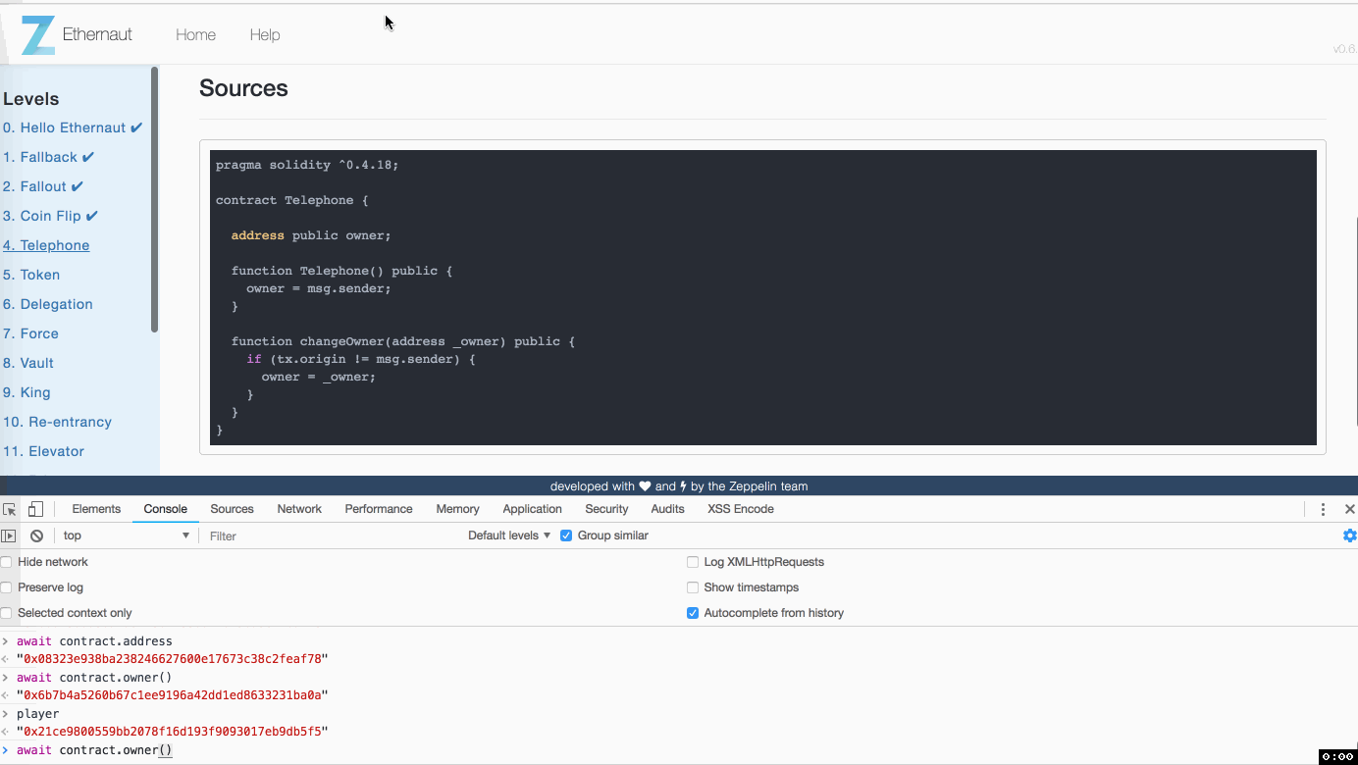Switch to the Network tab
Image resolution: width=1358 pixels, height=765 pixels.
click(x=299, y=509)
